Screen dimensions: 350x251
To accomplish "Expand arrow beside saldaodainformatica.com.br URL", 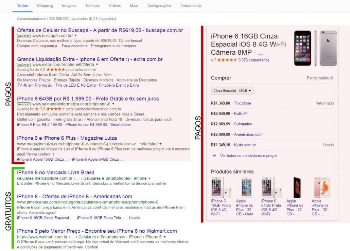I will (113, 104).
